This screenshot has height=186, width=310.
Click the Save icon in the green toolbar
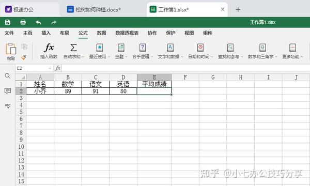(x=8, y=22)
